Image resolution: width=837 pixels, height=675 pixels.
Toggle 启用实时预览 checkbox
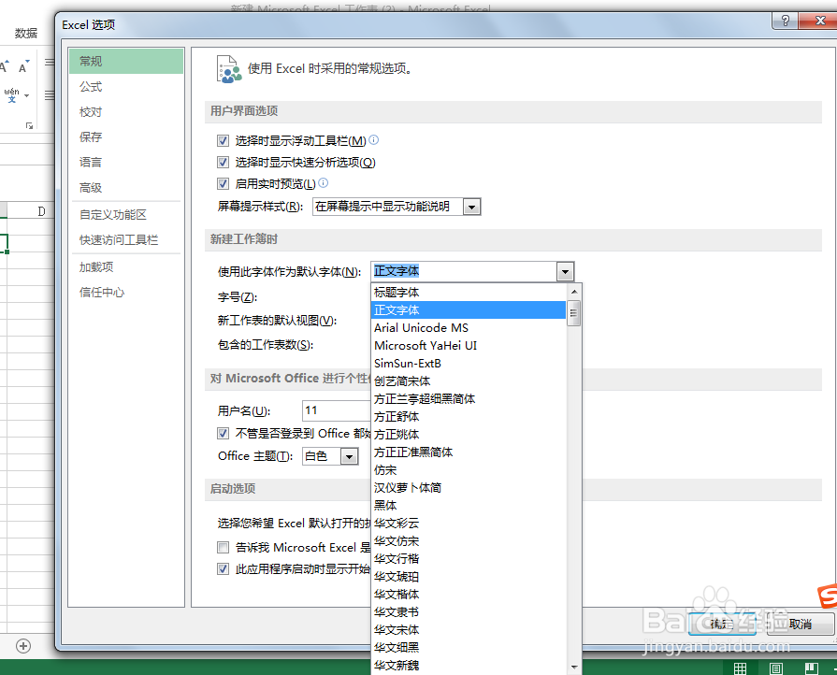pyautogui.click(x=224, y=184)
